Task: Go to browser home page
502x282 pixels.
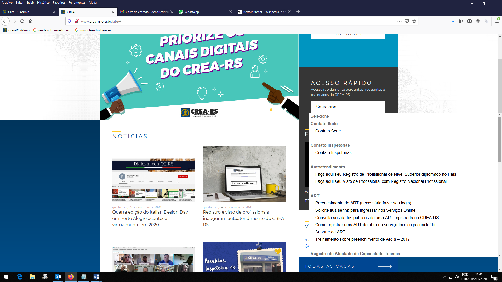Action: click(x=31, y=21)
